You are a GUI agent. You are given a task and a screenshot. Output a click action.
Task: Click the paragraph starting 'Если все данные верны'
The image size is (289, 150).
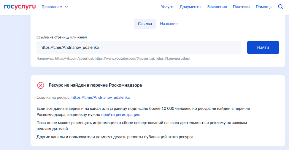[143, 111]
